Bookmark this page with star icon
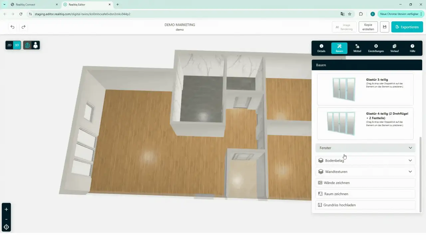The image size is (426, 240). [x=350, y=14]
